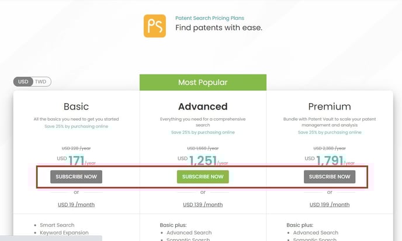Click the Premium USD 1,791 yearly price
402x241 pixels.
pos(330,160)
